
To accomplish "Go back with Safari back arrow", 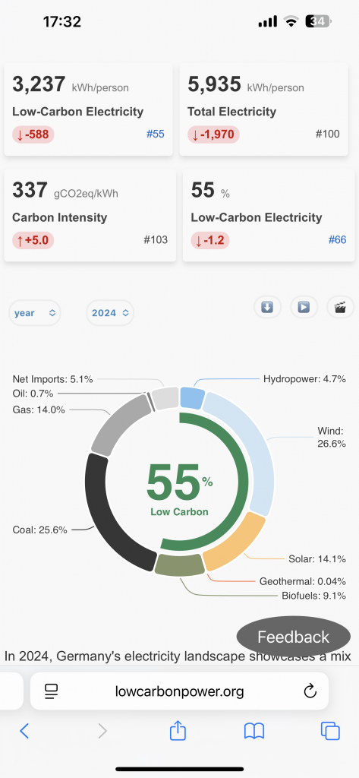I will click(24, 731).
